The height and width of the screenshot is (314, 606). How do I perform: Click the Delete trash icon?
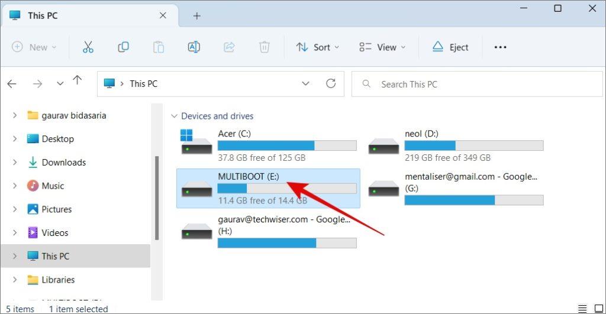(x=265, y=47)
